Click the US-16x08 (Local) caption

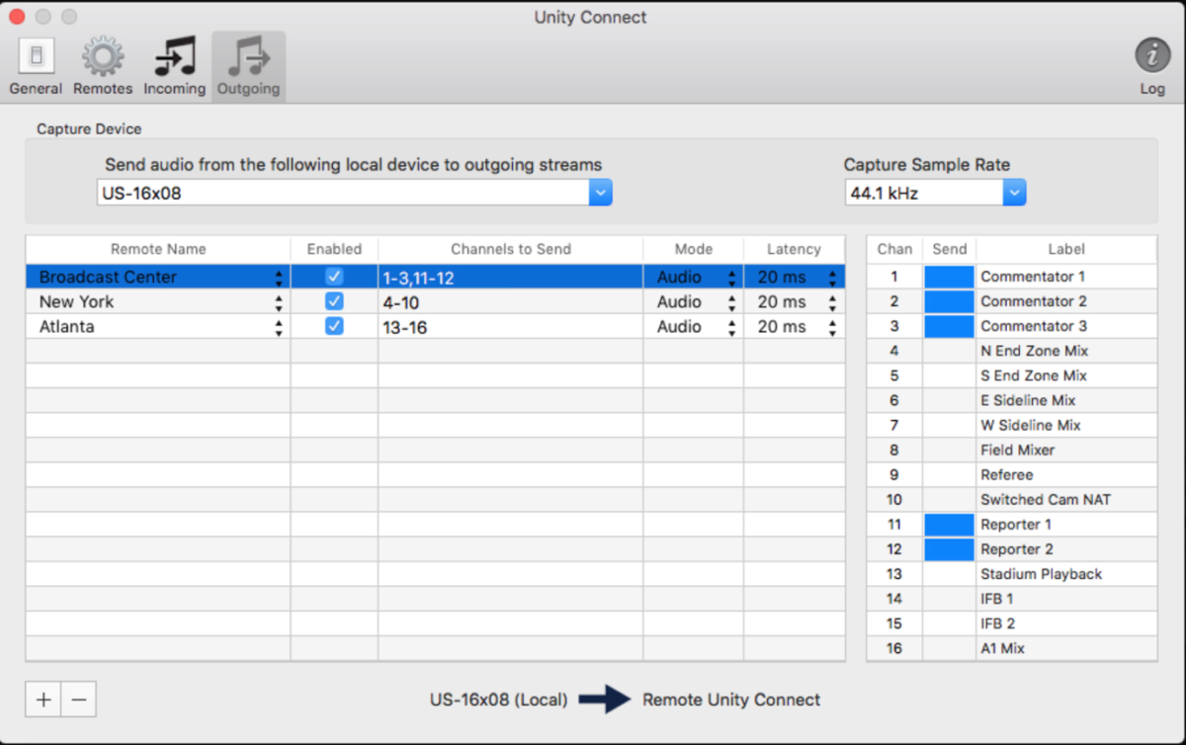[498, 700]
